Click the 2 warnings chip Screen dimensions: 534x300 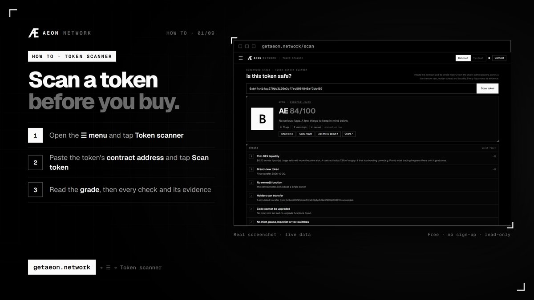click(300, 127)
